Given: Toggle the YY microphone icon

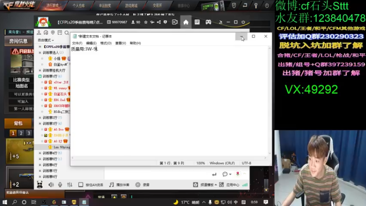Looking at the screenshot, I should 60,185.
